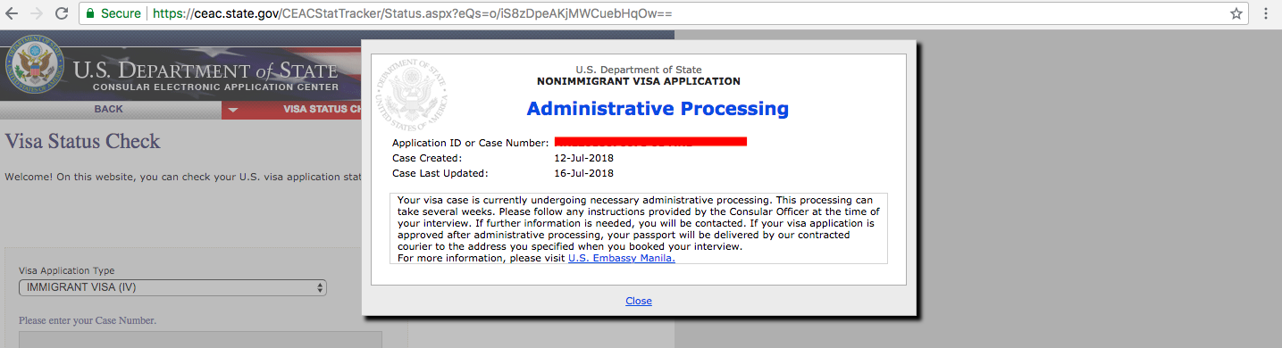Image resolution: width=1282 pixels, height=348 pixels.
Task: Expand the arrow on the red Visa Status tab
Action: click(233, 110)
